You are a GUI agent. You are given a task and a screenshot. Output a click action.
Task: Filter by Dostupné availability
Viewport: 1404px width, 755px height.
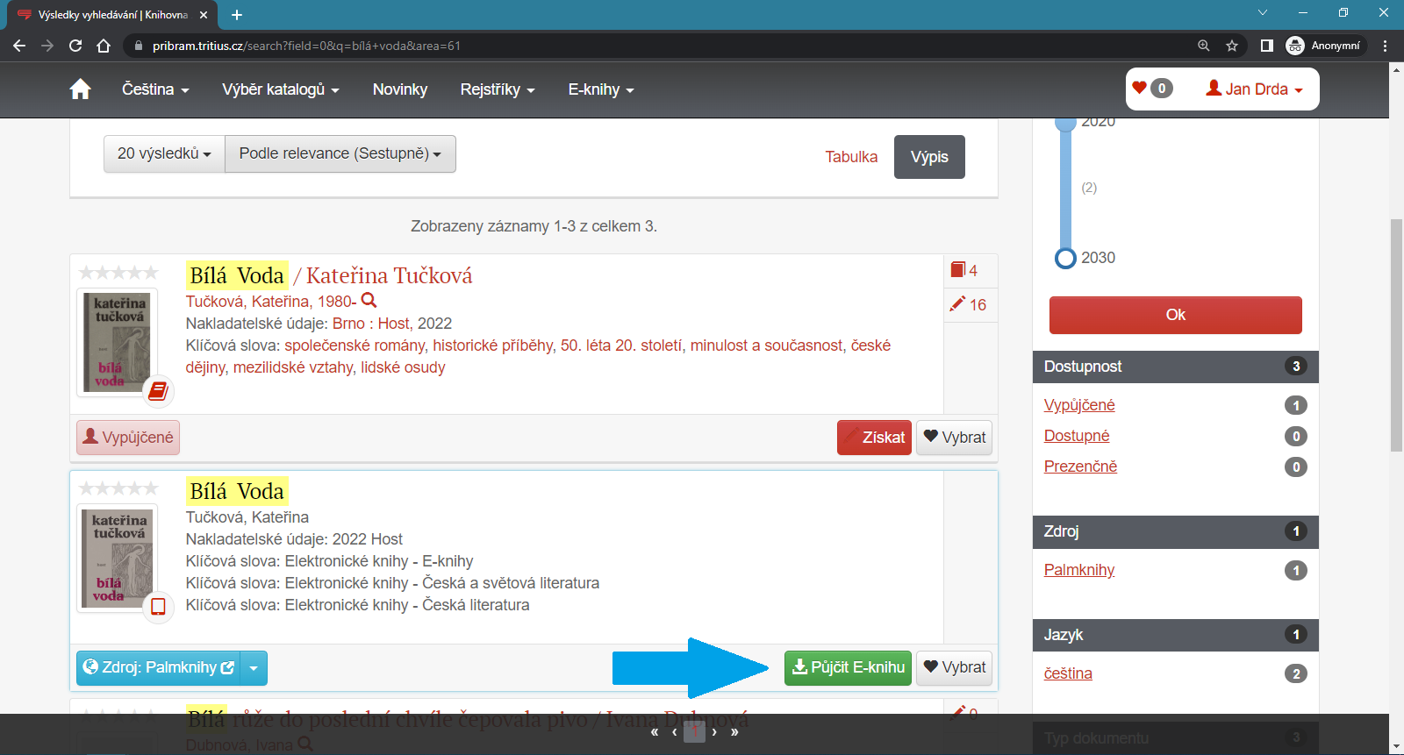click(1077, 436)
